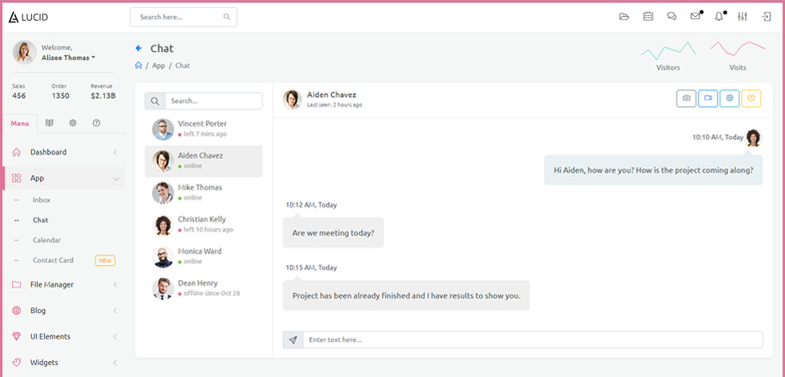The height and width of the screenshot is (377, 785).
Task: Open the notifications bell icon
Action: (719, 17)
